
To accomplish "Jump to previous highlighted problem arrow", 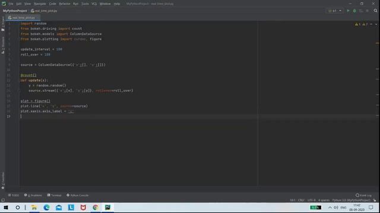I will pyautogui.click(x=371, y=24).
